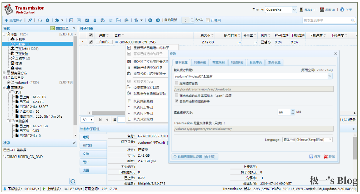Open the plugin icon's dropdown arrow

(x=62, y=20)
